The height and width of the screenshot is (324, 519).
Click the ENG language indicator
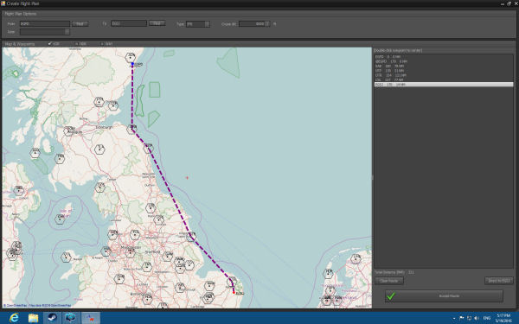coord(487,318)
